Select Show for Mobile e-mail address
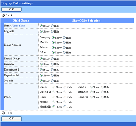Viewport: 136px width, 126px height. (53, 42)
